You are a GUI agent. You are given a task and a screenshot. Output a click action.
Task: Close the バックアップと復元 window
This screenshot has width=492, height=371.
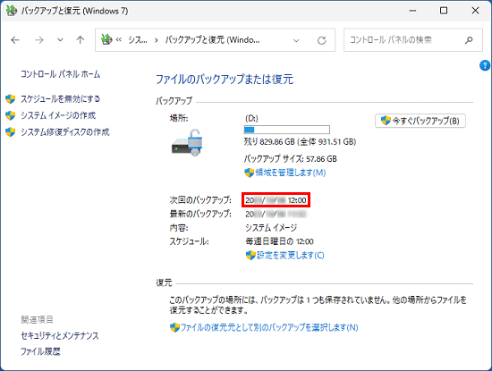coord(475,11)
